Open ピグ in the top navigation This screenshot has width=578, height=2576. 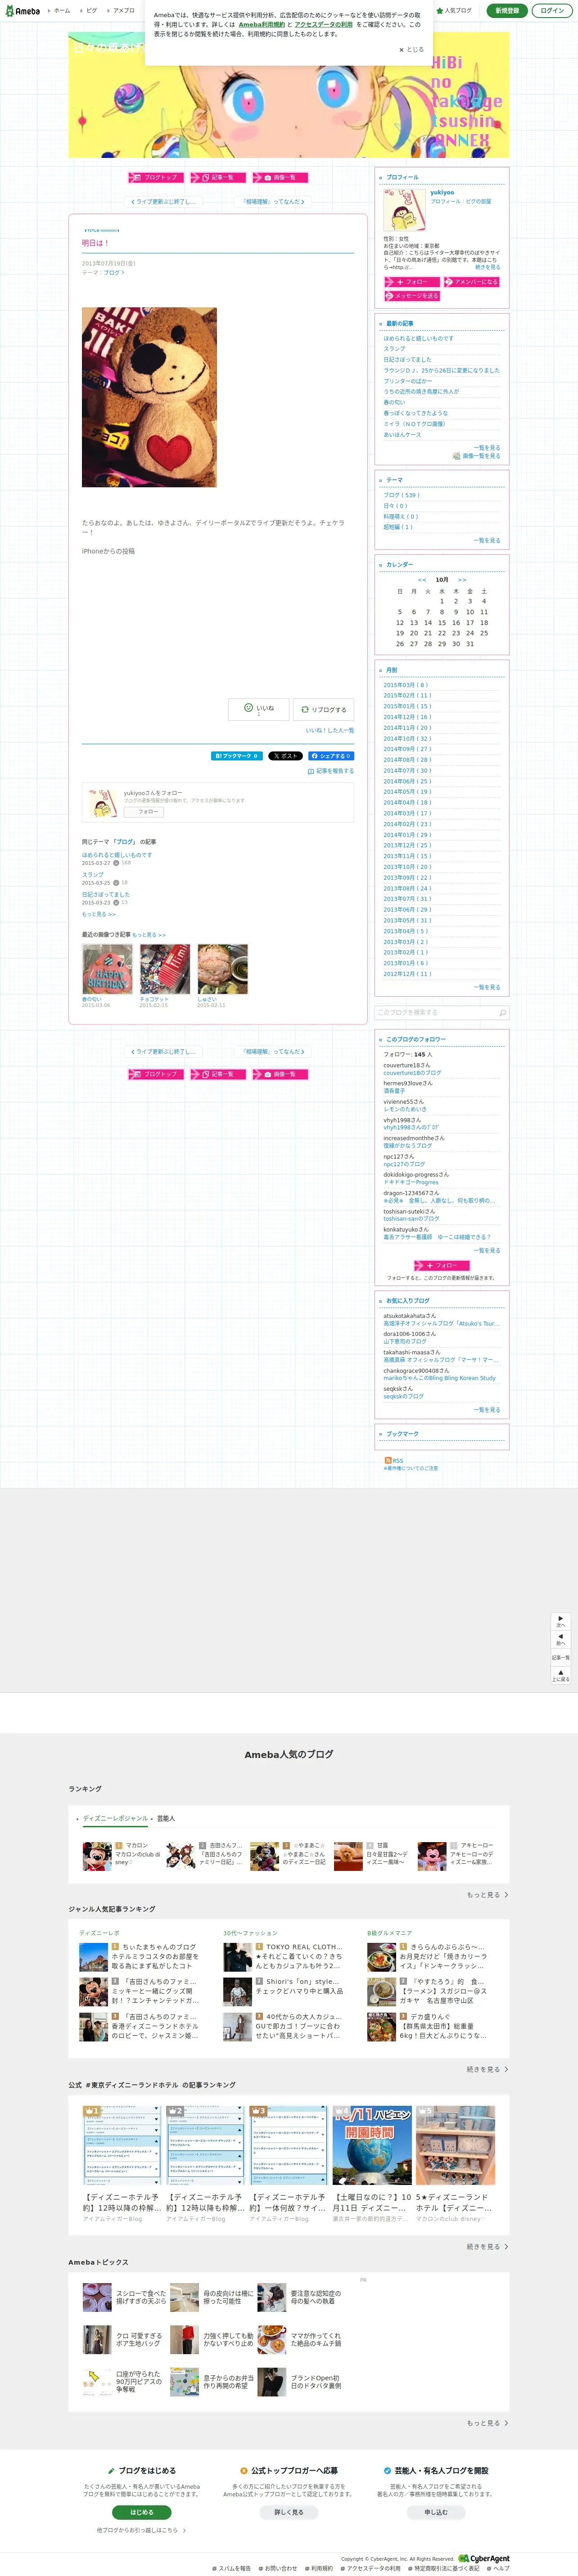91,11
